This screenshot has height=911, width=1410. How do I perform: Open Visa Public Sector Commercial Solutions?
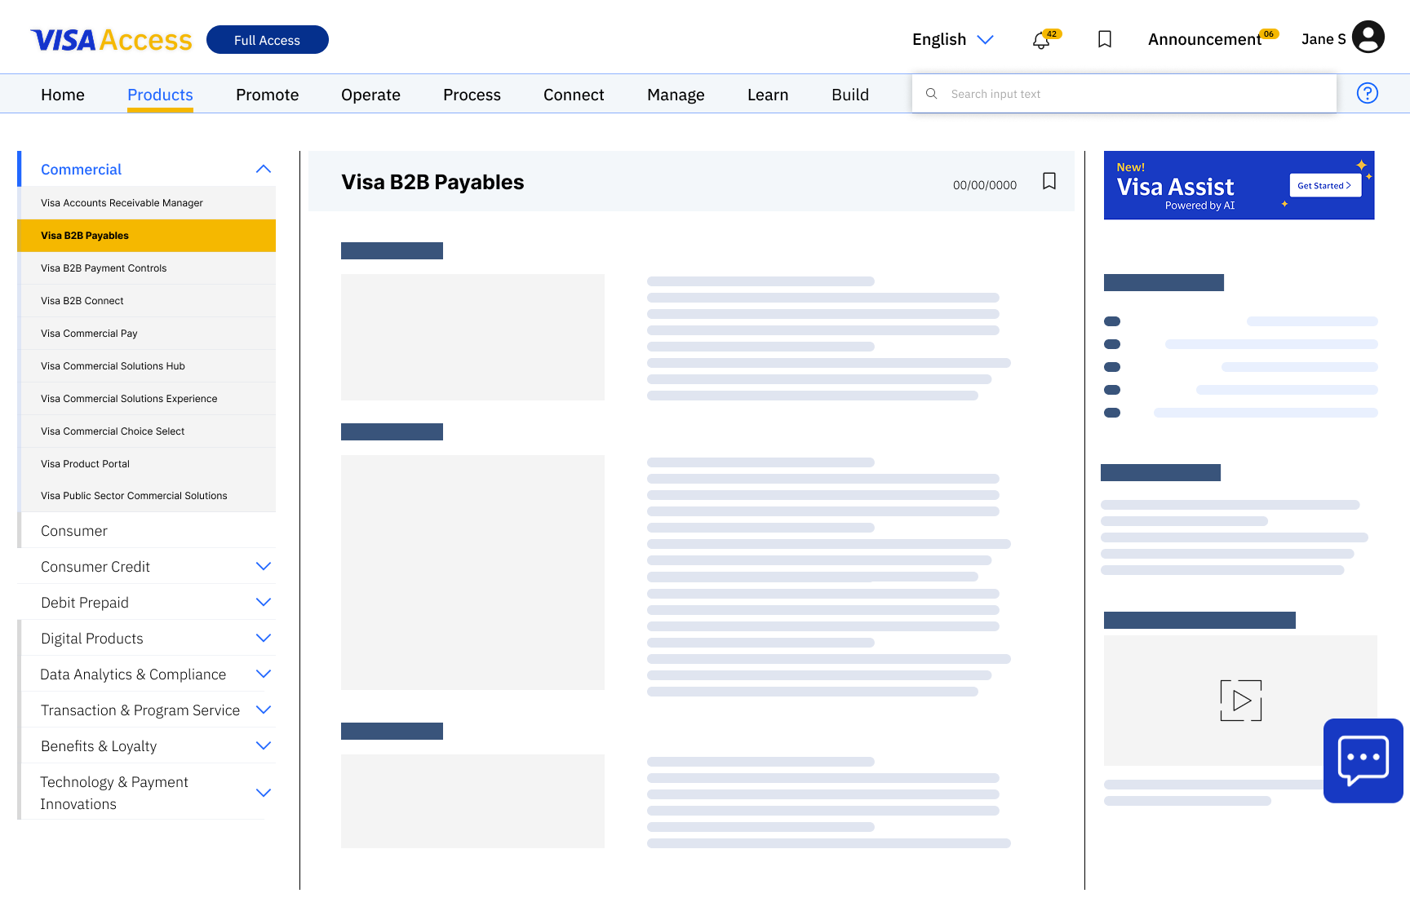[147, 496]
